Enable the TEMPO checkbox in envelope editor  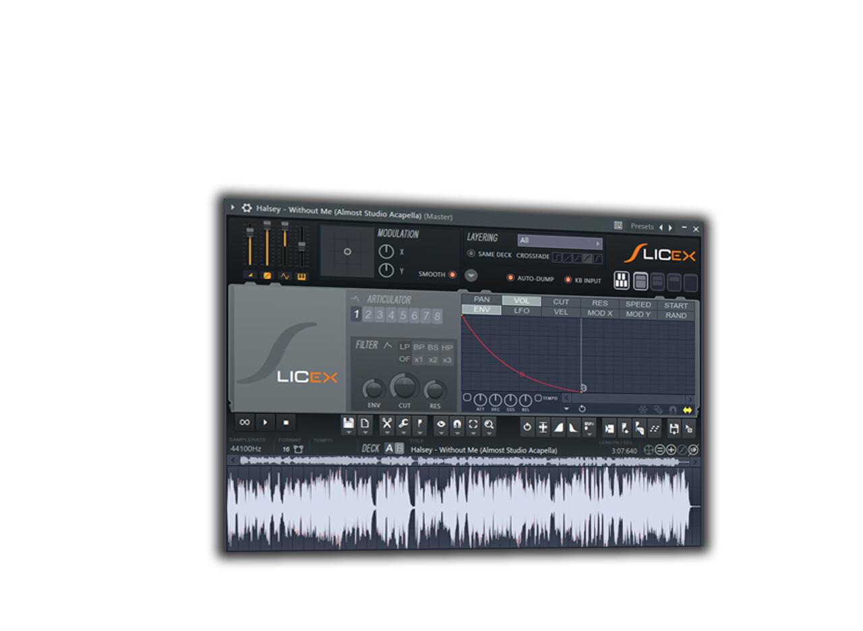[x=538, y=398]
